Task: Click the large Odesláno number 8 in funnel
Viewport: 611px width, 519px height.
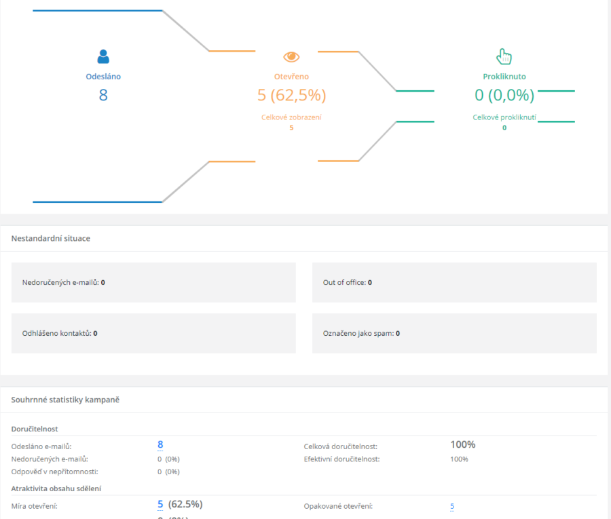Action: pyautogui.click(x=103, y=95)
